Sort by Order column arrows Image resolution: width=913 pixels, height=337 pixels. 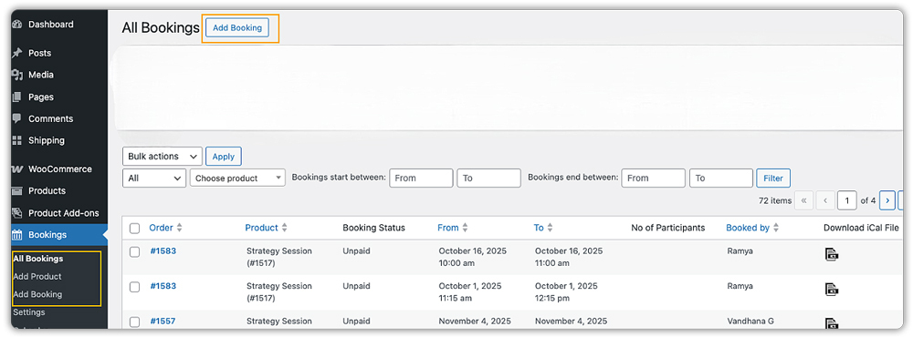(179, 228)
